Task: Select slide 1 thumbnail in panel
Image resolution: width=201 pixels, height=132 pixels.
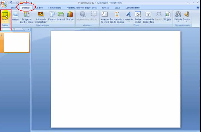Action: coord(16,42)
